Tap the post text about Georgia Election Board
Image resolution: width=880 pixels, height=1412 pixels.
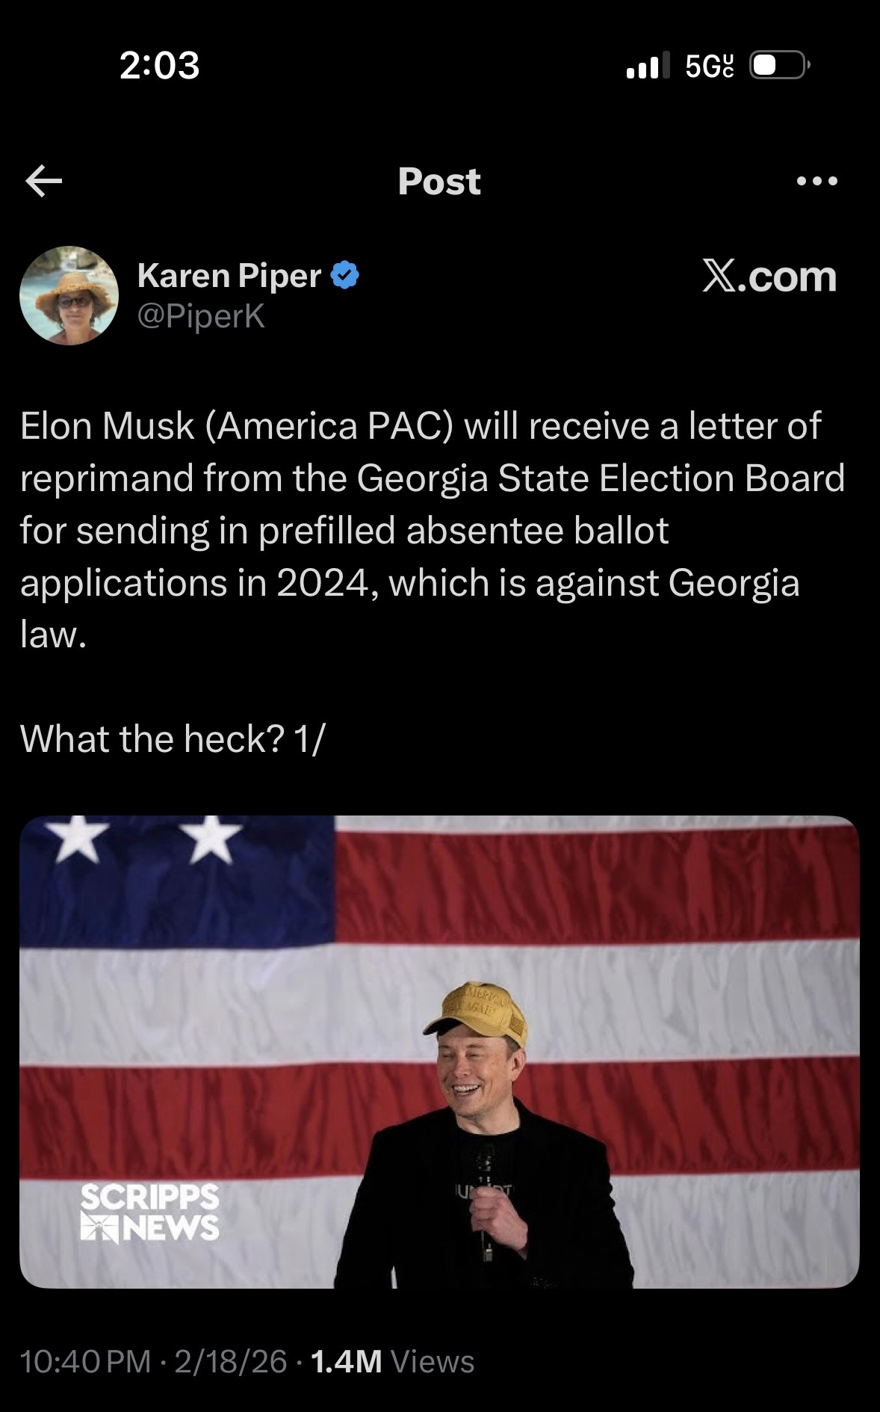pos(432,530)
